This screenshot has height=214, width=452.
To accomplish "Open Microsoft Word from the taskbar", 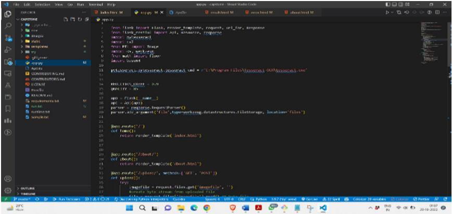I will (x=245, y=208).
